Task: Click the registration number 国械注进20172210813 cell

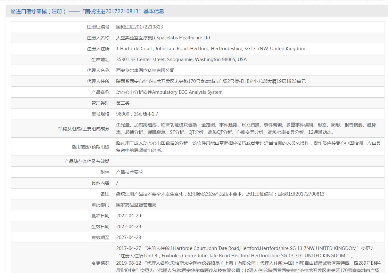Action: (139, 27)
